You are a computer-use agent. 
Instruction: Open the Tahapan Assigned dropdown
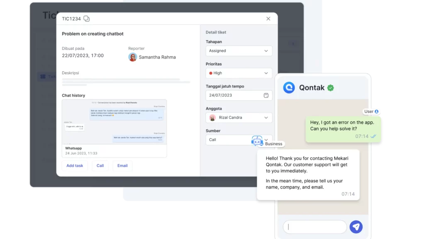[x=239, y=51]
